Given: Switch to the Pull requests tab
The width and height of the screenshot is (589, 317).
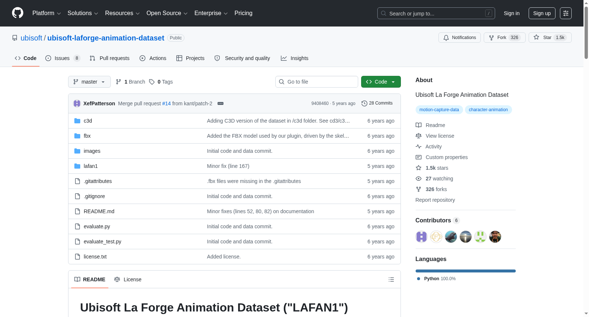Looking at the screenshot, I should (x=109, y=58).
